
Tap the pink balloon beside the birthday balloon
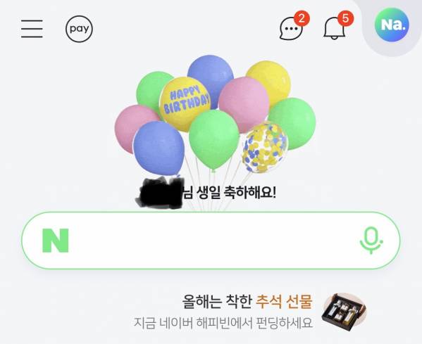(x=244, y=104)
